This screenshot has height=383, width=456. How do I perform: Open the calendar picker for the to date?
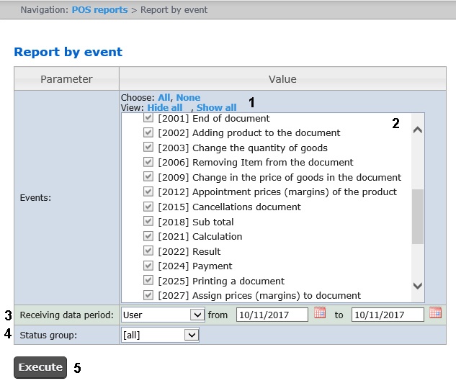coord(434,313)
